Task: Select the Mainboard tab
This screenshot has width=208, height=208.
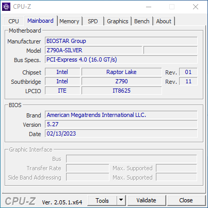Action: [40, 21]
